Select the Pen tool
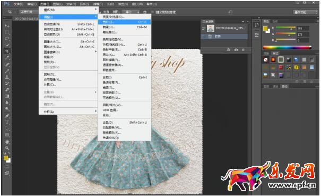Image resolution: width=321 pixels, height=196 pixels. coord(7,116)
